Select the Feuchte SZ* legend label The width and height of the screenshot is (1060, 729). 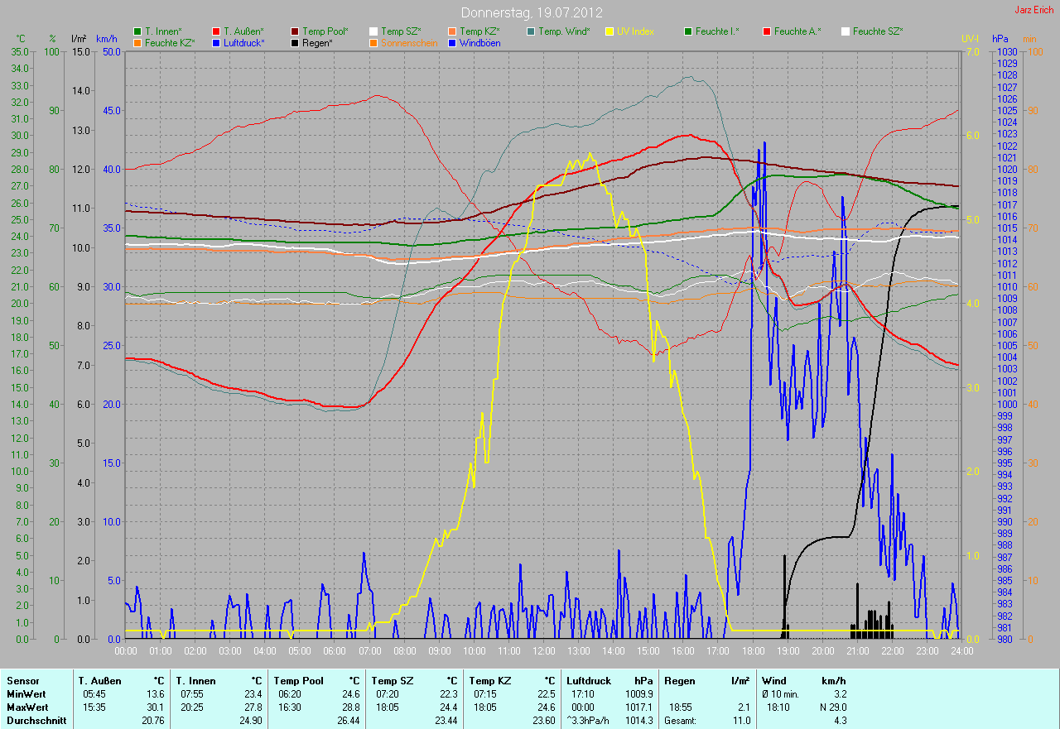tap(878, 31)
